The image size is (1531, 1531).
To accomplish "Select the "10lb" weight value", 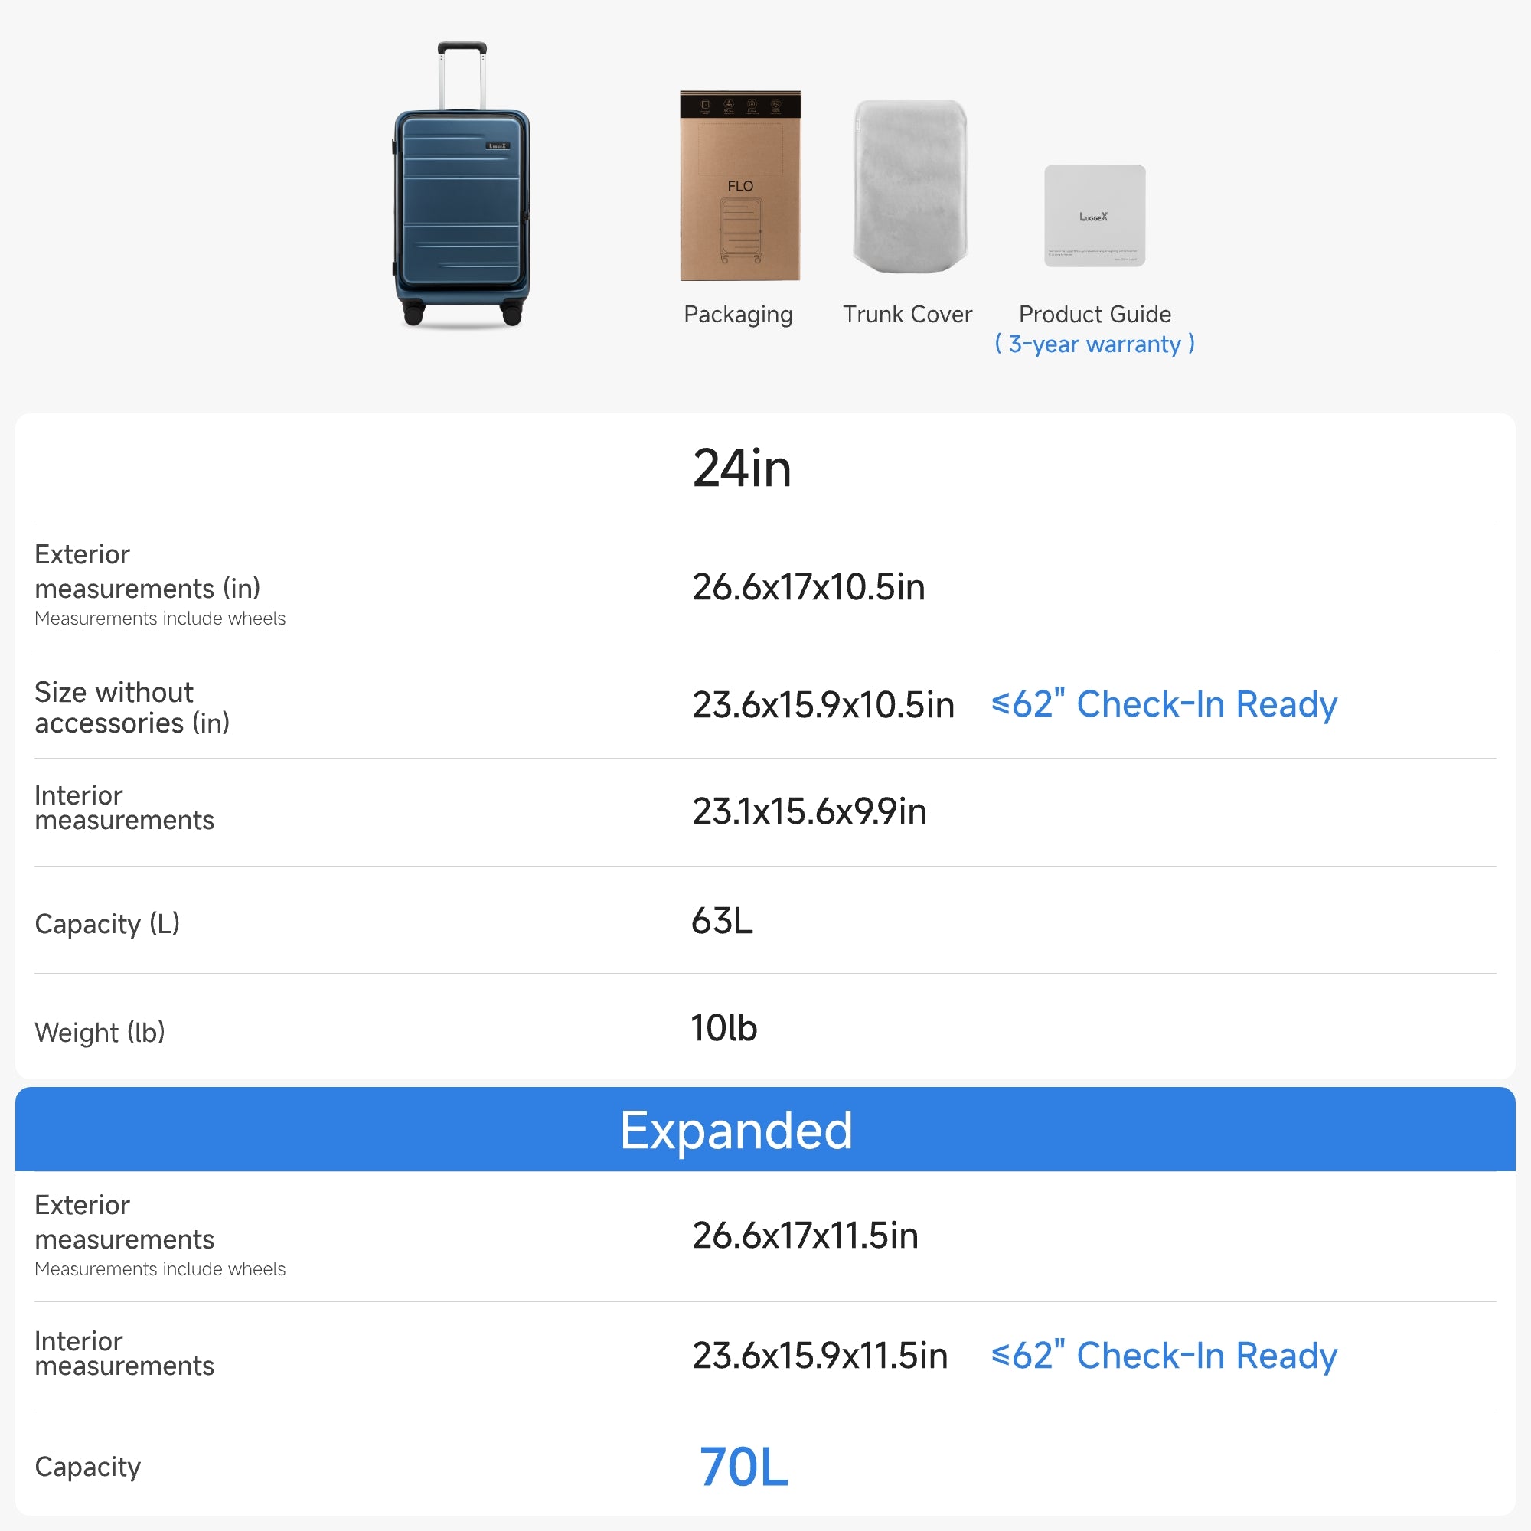I will [723, 1029].
